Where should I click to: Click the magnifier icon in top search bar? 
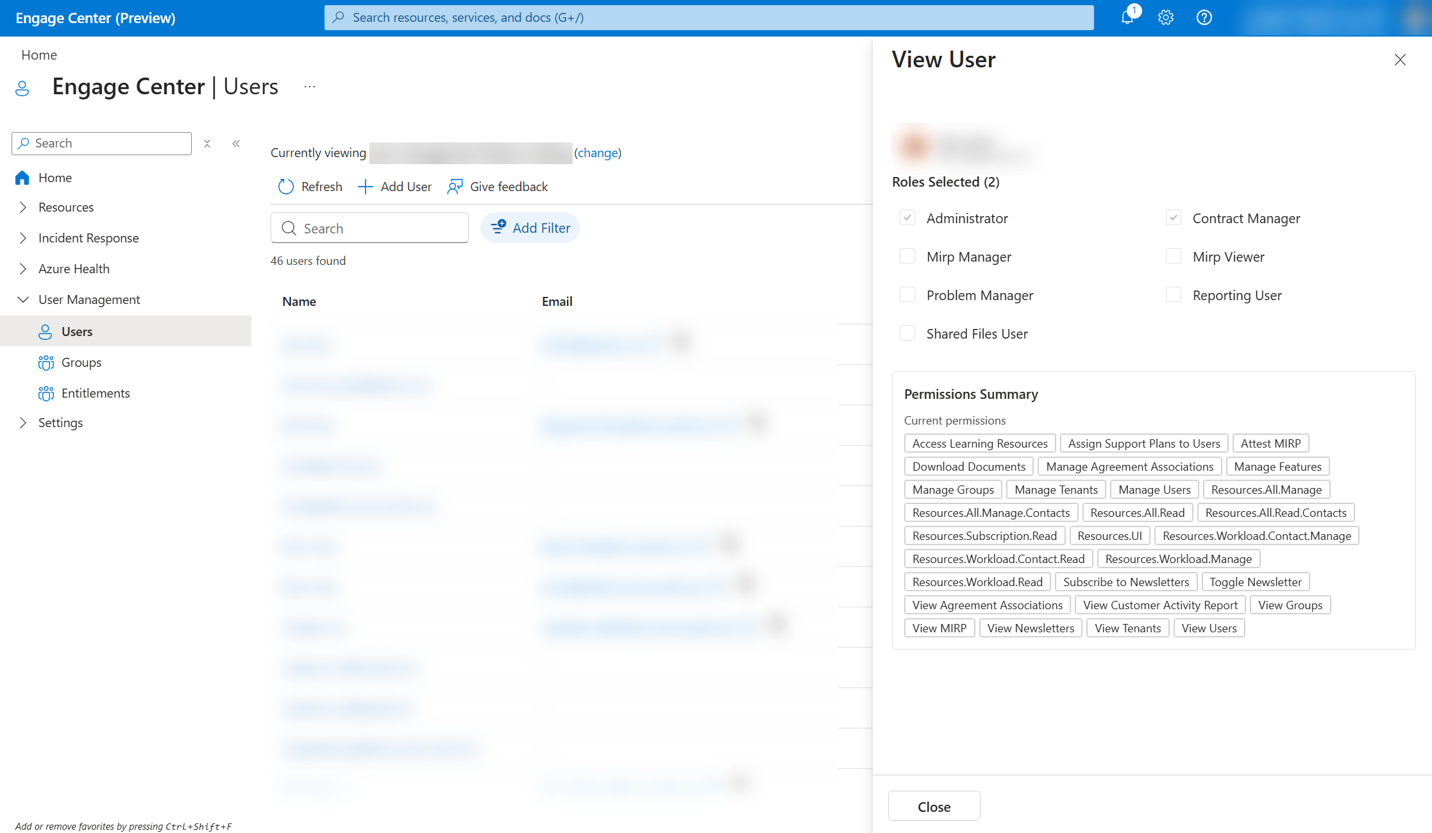[339, 17]
